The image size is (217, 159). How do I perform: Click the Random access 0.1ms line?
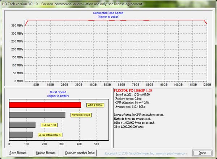tap(128, 98)
